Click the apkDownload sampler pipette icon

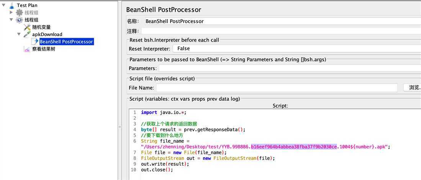tap(27, 34)
